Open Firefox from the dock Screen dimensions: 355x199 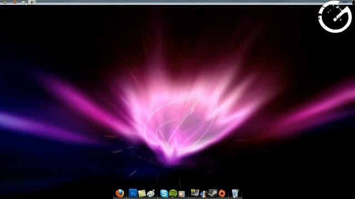point(120,193)
